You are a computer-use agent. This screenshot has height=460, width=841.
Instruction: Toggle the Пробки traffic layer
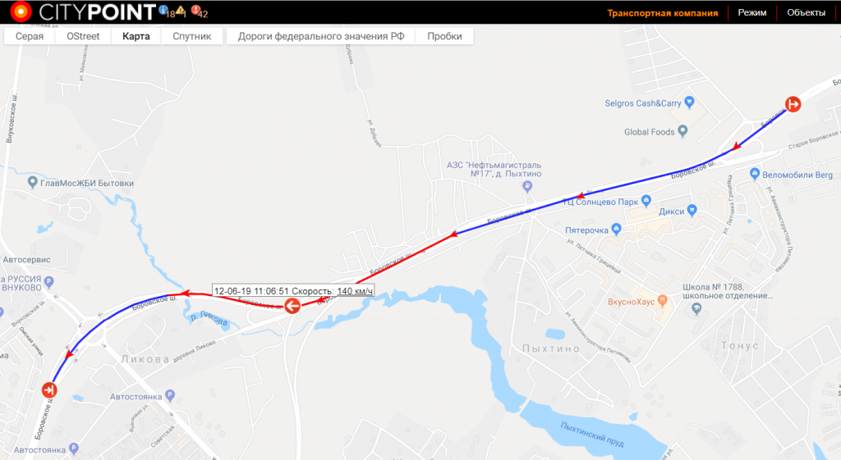coord(444,36)
